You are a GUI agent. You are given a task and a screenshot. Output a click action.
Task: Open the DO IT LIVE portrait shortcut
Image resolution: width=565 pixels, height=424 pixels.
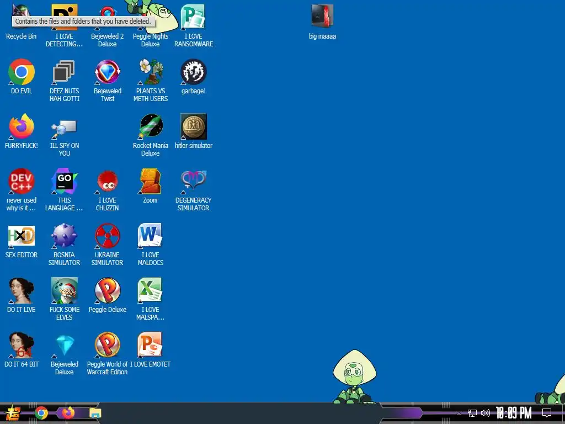click(x=22, y=295)
